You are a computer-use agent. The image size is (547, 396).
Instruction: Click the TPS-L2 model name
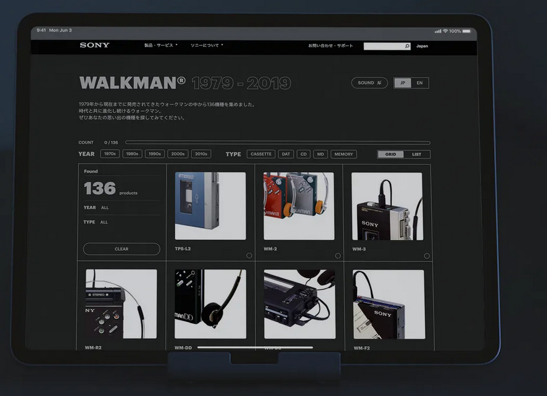[183, 249]
